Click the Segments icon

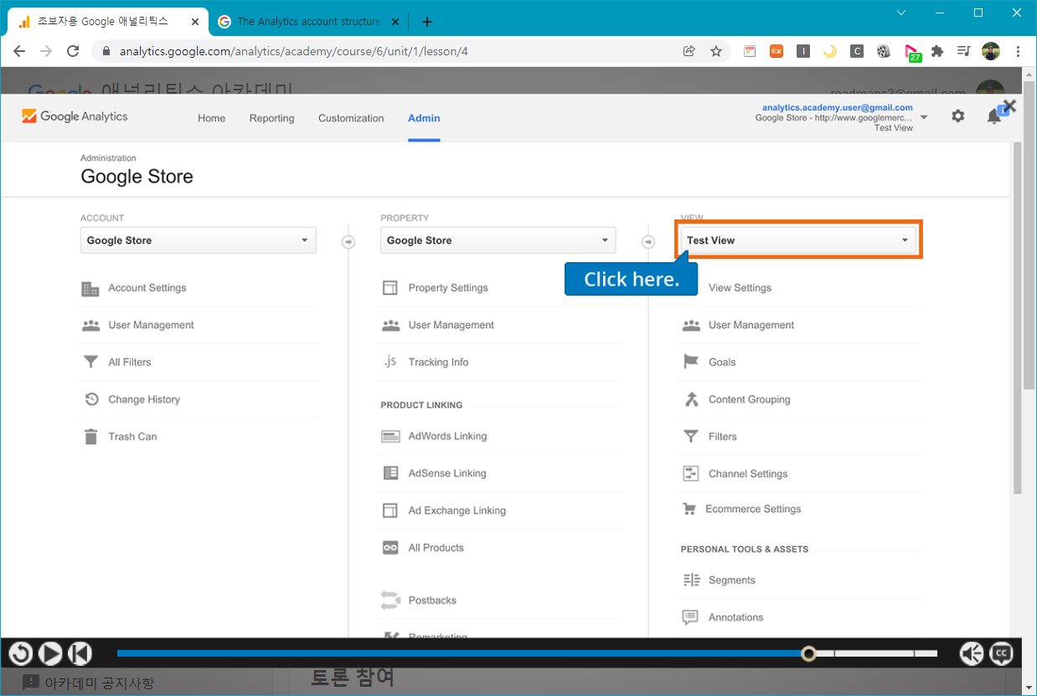click(691, 580)
